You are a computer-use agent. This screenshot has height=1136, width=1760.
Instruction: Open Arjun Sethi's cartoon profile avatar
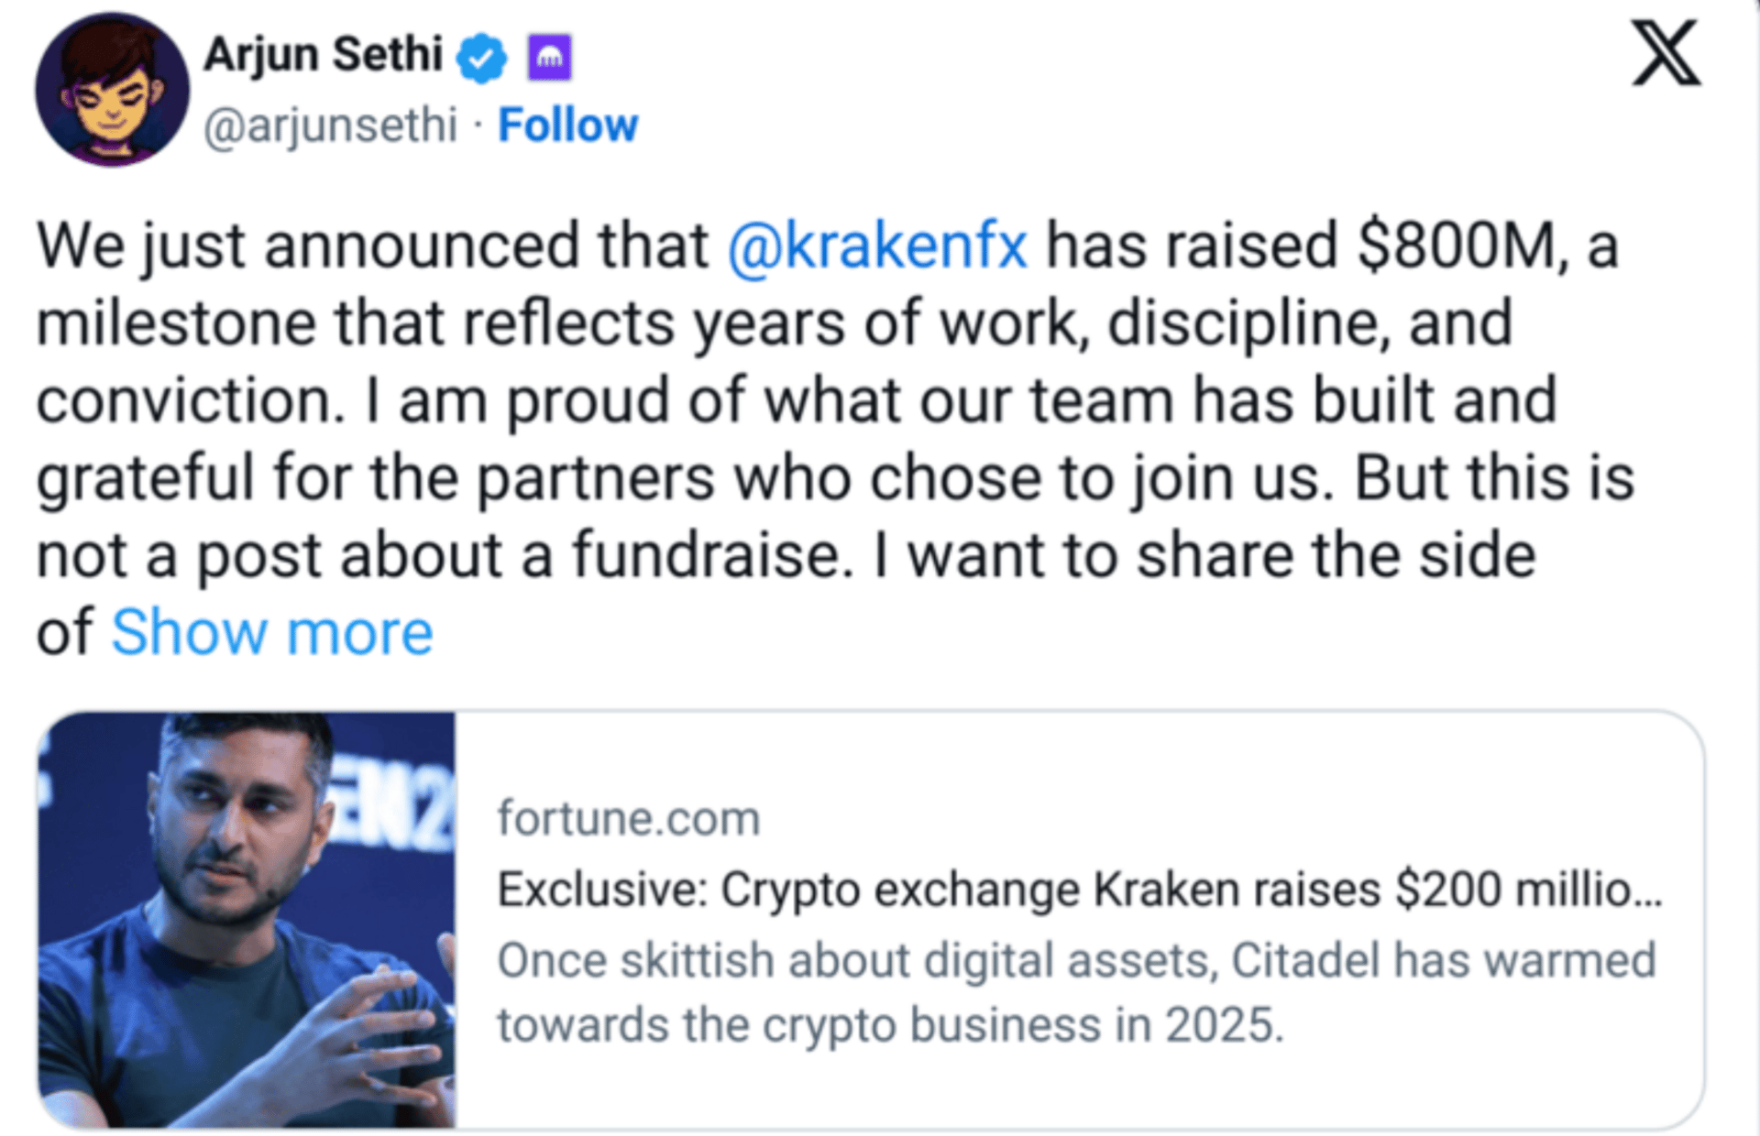tap(112, 90)
